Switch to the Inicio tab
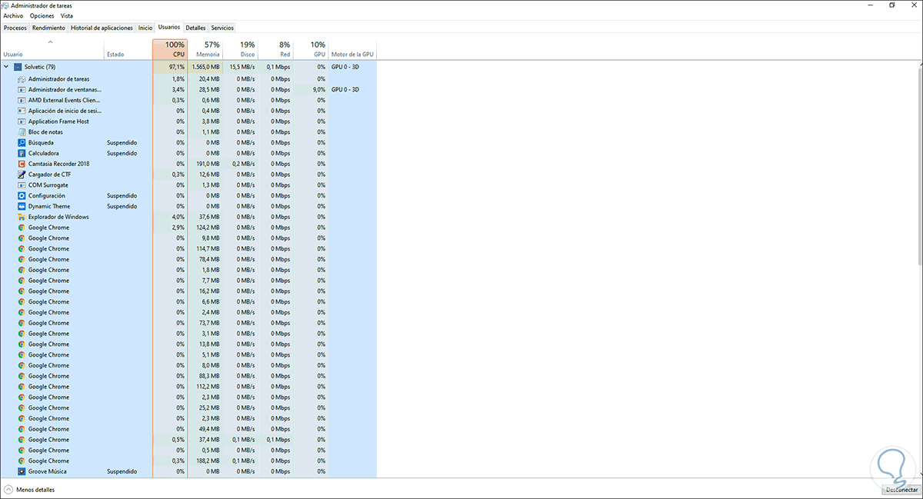923x499 pixels. 145,28
